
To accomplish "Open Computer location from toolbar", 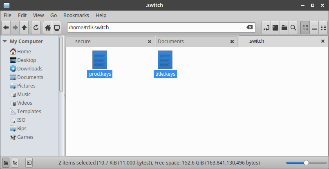I will click(x=57, y=27).
